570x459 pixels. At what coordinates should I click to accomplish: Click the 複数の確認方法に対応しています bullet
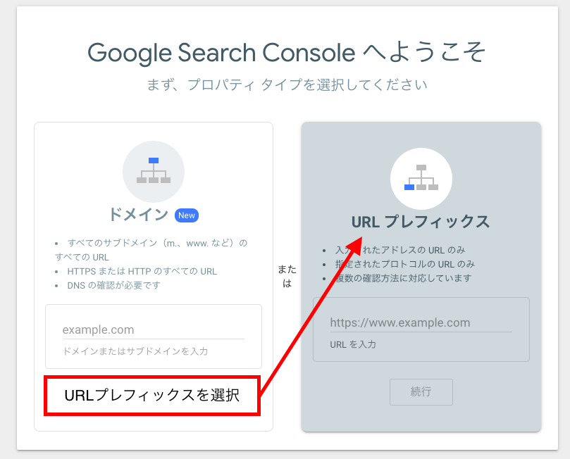tap(403, 278)
